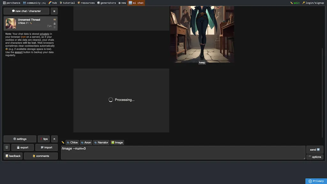Click the generated character image

point(202,34)
